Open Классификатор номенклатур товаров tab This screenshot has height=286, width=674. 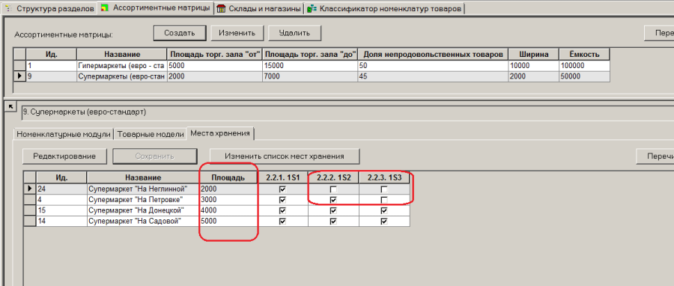pos(385,8)
